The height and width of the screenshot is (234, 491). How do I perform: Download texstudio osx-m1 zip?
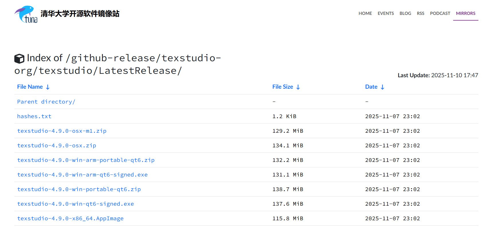62,131
